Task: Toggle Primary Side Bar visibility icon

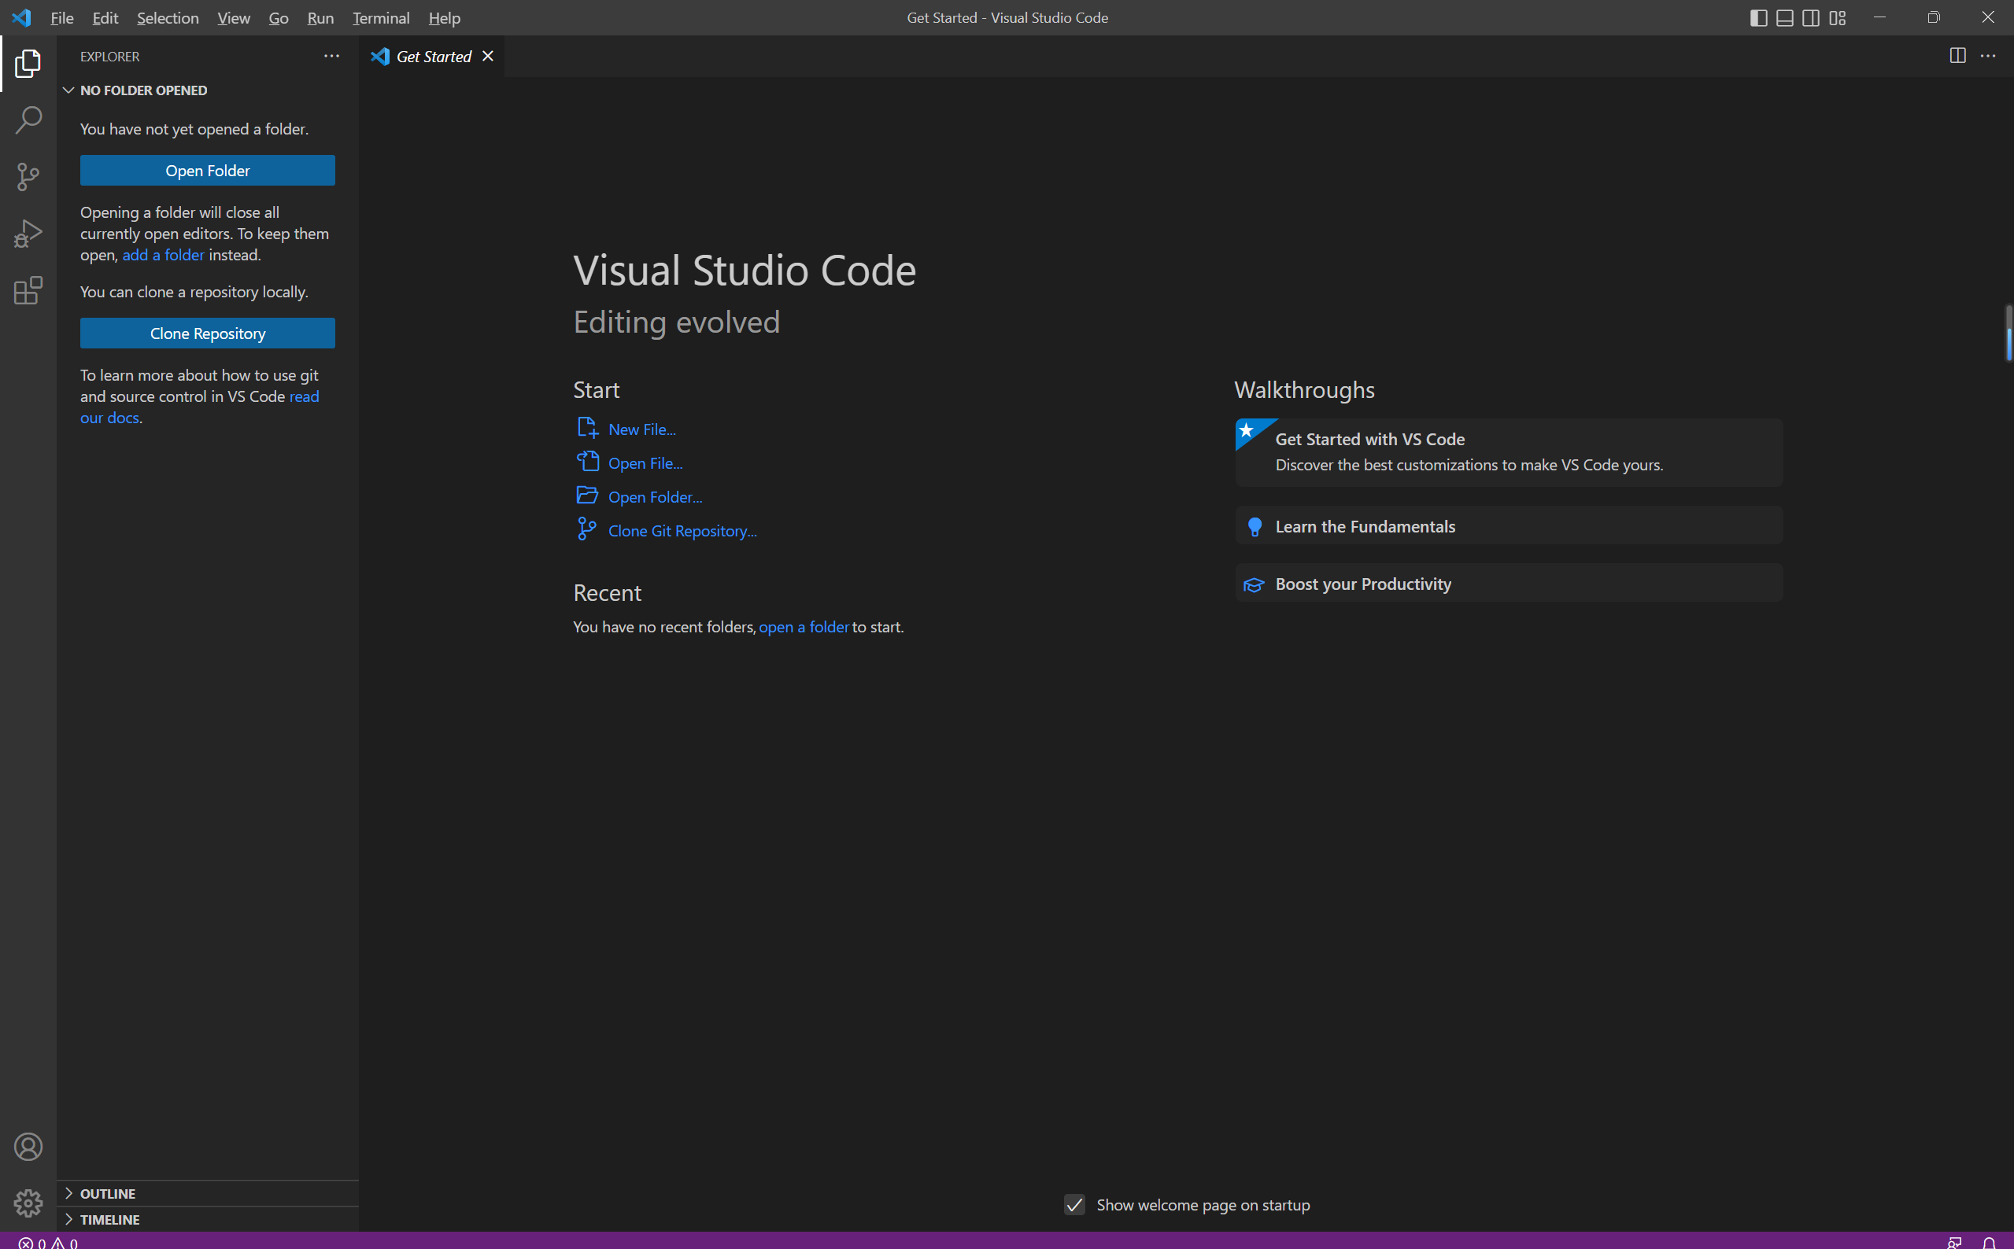Action: click(1757, 18)
